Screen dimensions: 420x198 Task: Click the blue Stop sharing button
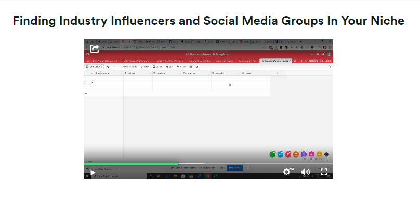pos(234,168)
